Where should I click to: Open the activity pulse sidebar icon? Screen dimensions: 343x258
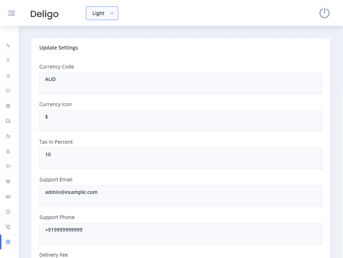click(x=8, y=45)
